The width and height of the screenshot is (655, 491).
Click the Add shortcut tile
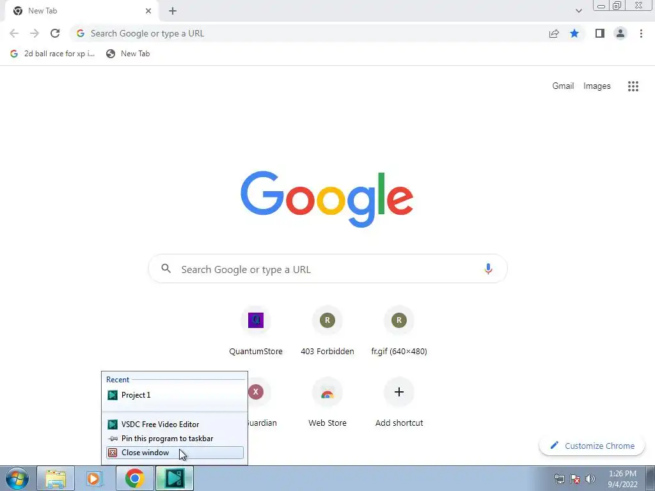pos(399,403)
